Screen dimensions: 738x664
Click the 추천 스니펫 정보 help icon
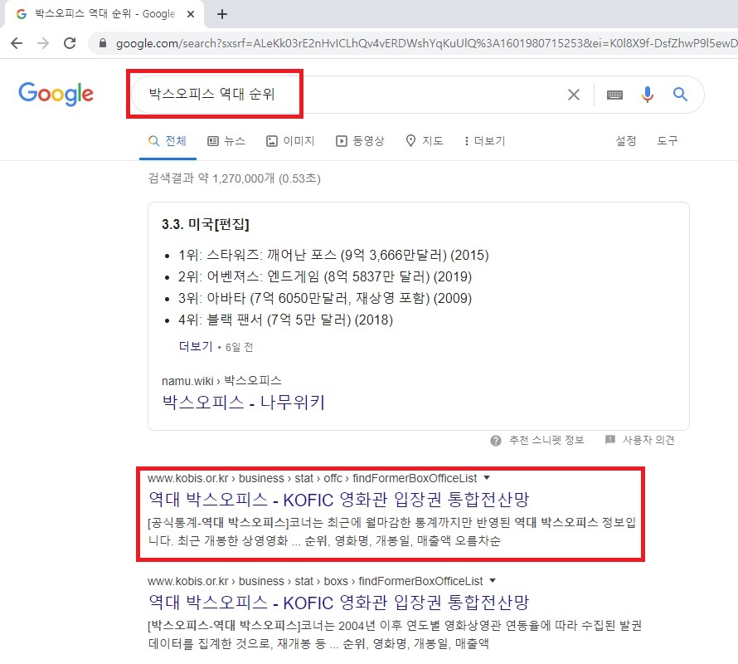click(x=496, y=440)
